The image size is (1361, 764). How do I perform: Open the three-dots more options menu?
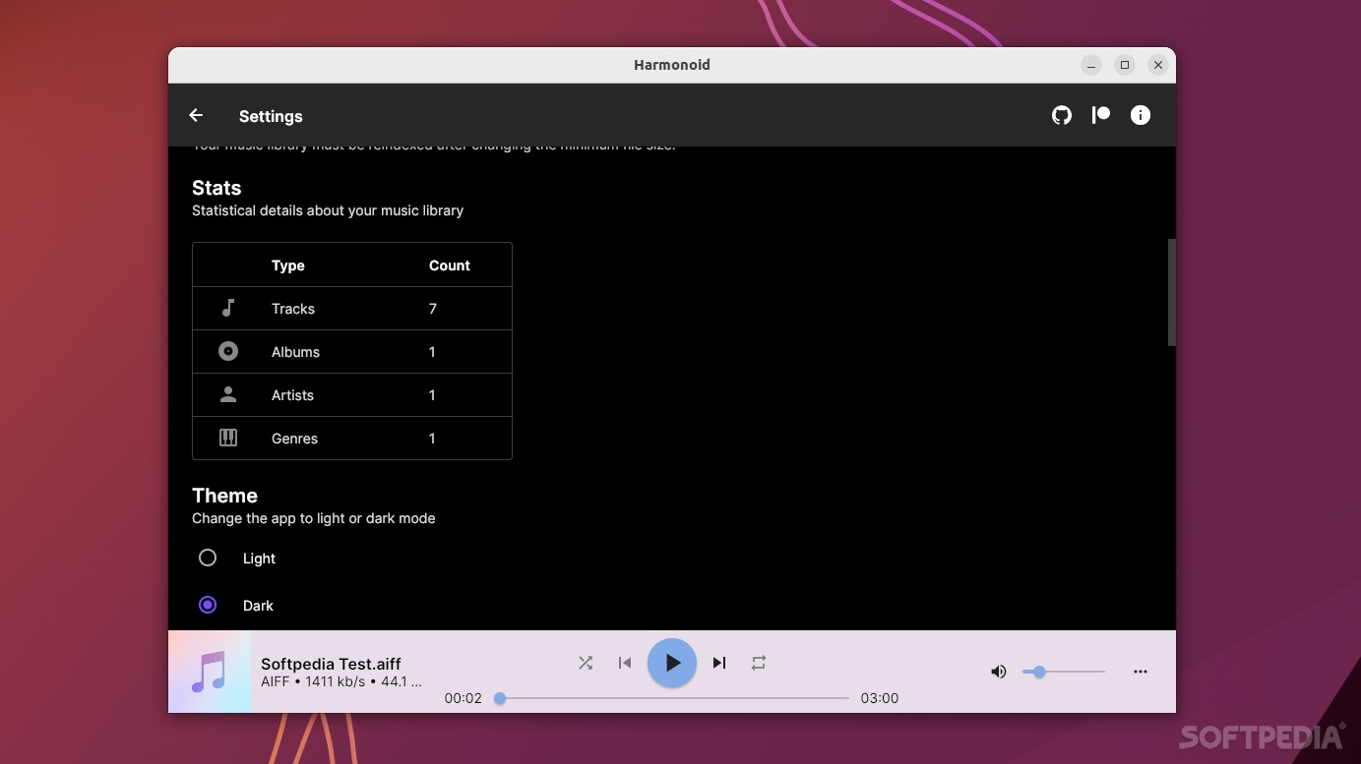click(1141, 672)
